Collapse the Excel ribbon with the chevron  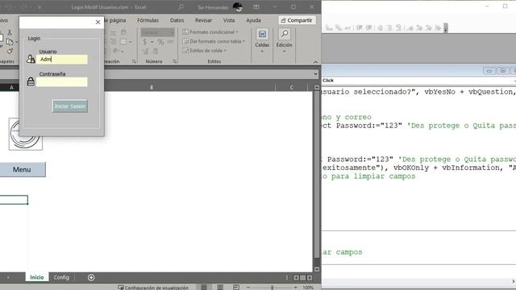point(315,62)
